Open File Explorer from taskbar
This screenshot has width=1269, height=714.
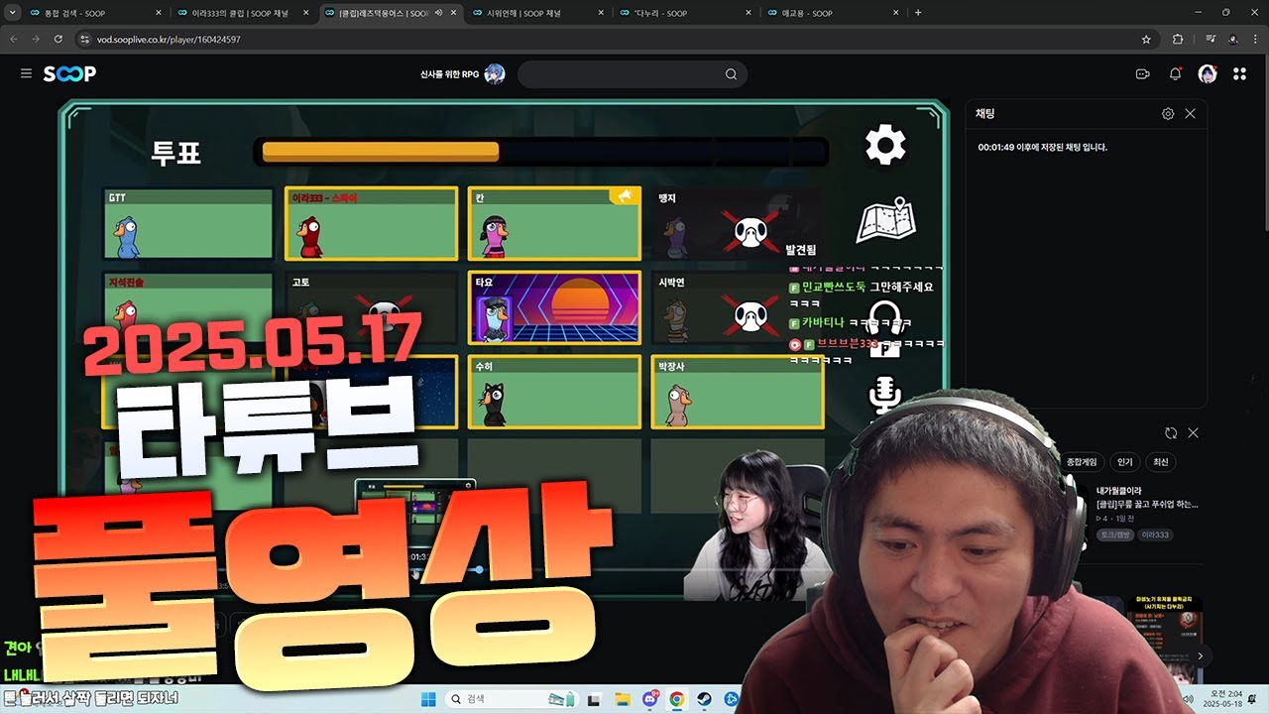point(621,699)
